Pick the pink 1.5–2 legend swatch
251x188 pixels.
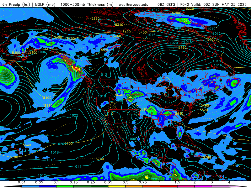tap(186, 186)
